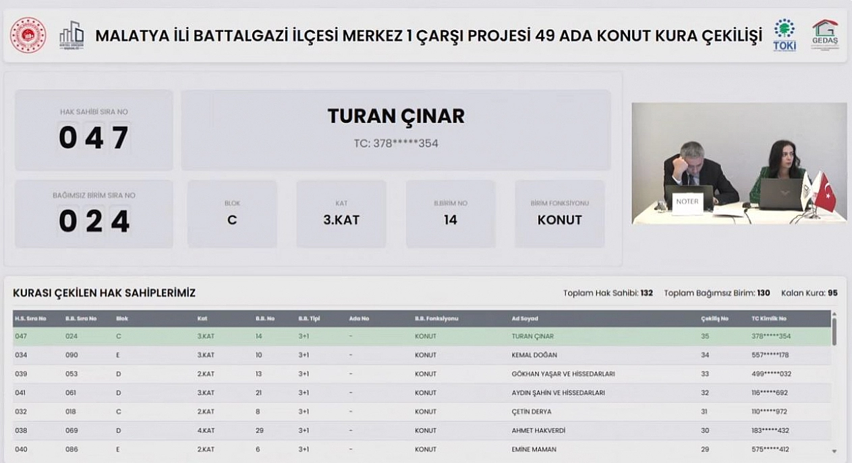The image size is (852, 463).
Task: Click the Birim Fonksiyonu KONUT card
Action: [559, 214]
